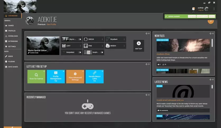Click the WryeBash tool icon

click(x=108, y=39)
